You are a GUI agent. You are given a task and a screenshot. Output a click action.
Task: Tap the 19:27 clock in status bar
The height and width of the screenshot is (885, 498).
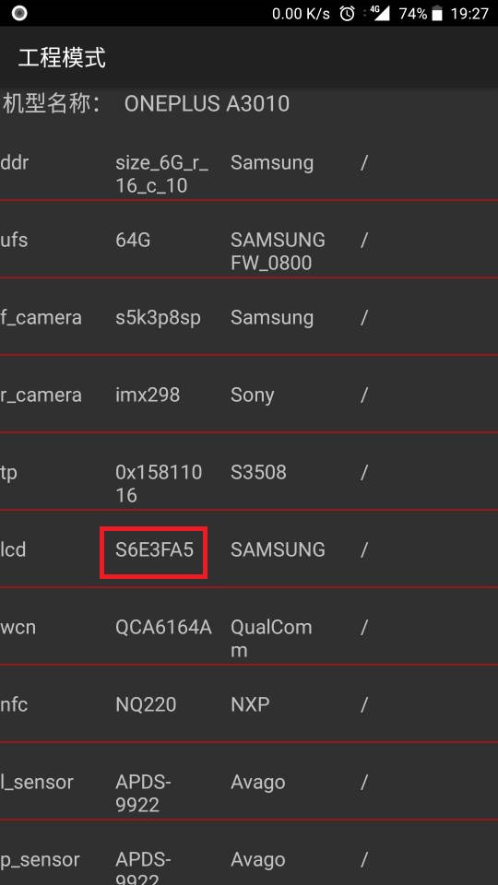[469, 14]
